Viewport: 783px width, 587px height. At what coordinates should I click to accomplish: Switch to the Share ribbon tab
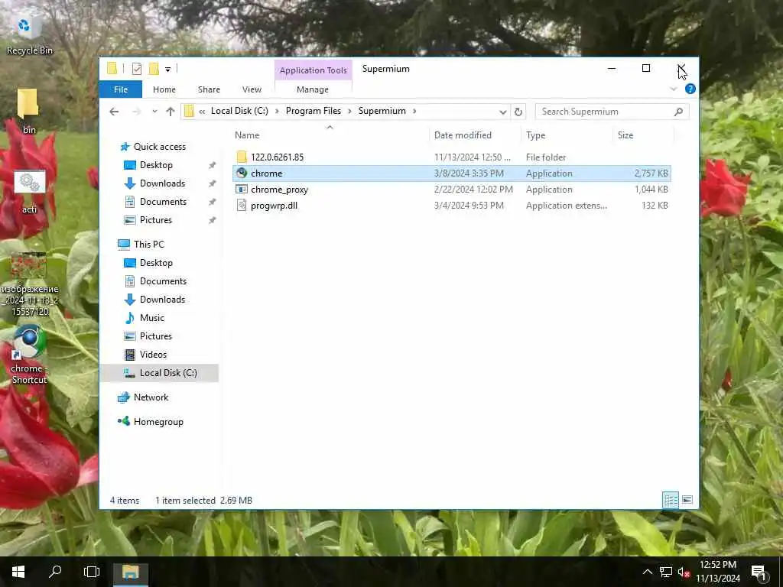click(209, 89)
